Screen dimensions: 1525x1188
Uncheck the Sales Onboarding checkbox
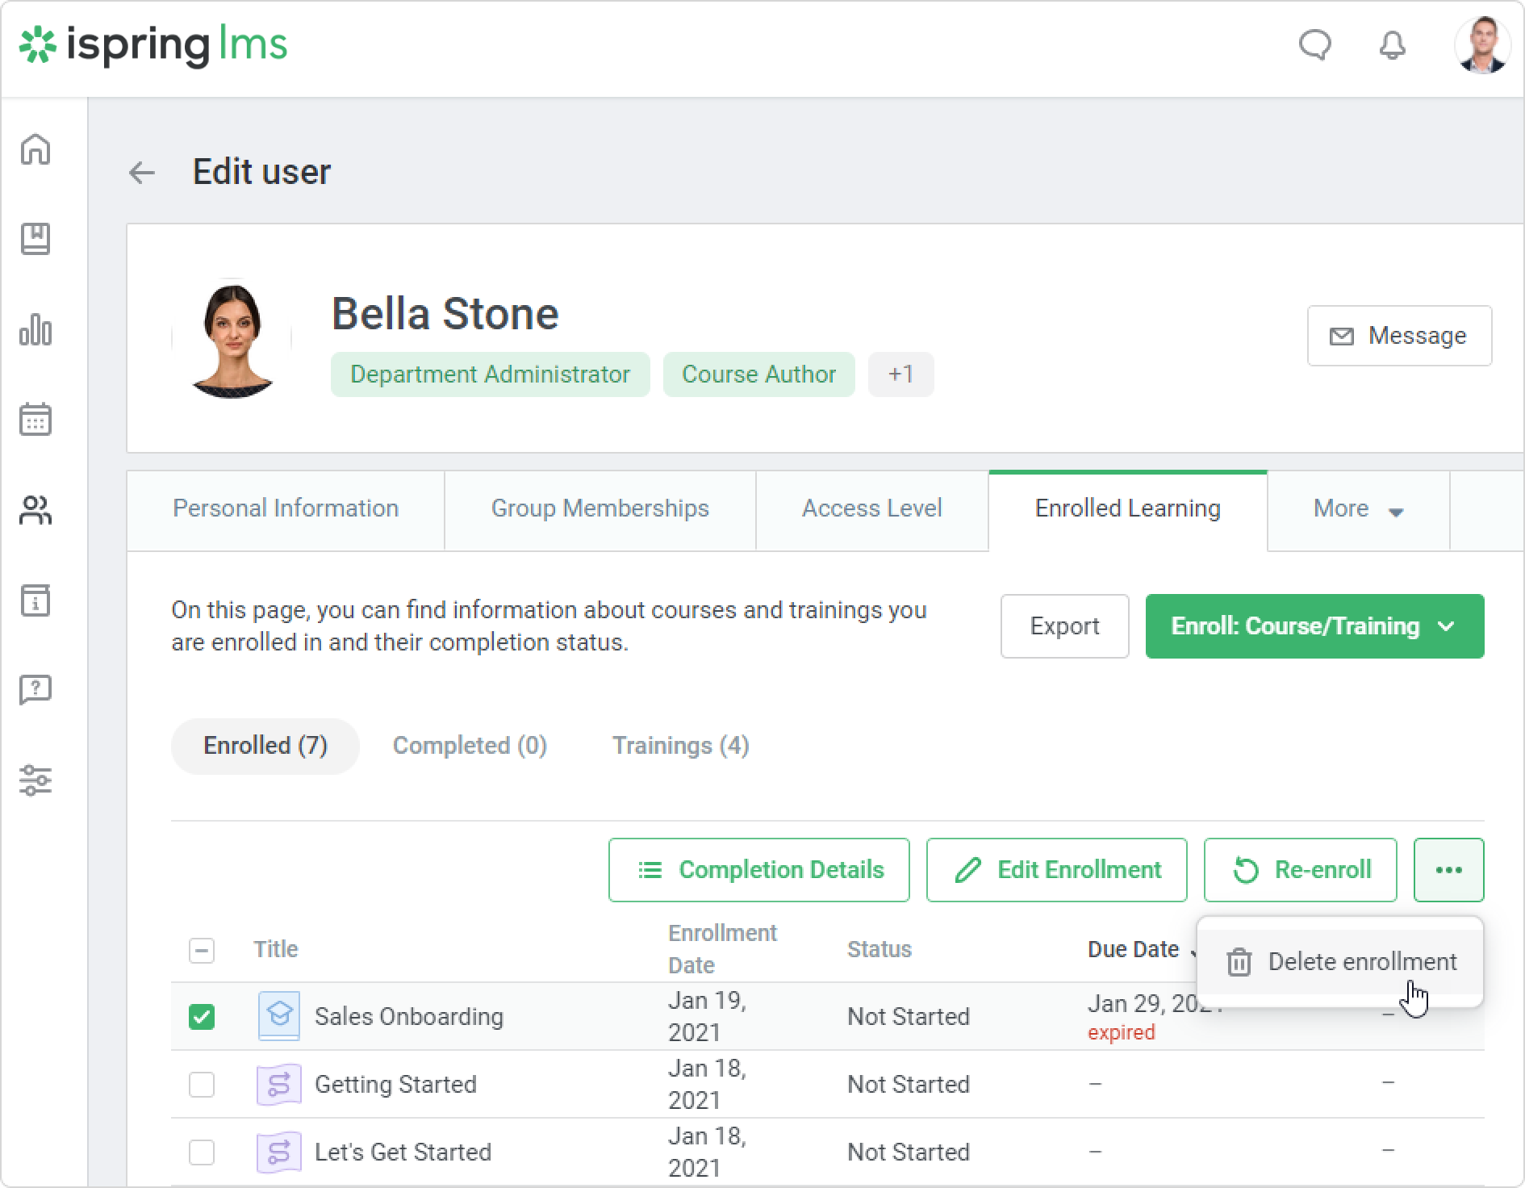click(x=202, y=1016)
